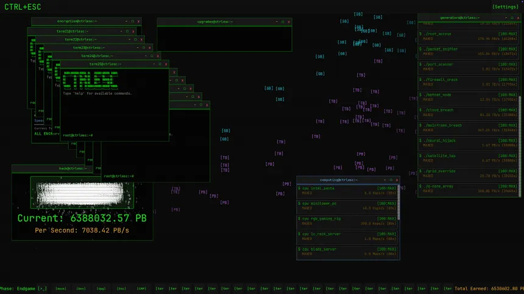Close the generators@ctrlesc window
Viewport: 524px width, 294px height.
pos(518,18)
